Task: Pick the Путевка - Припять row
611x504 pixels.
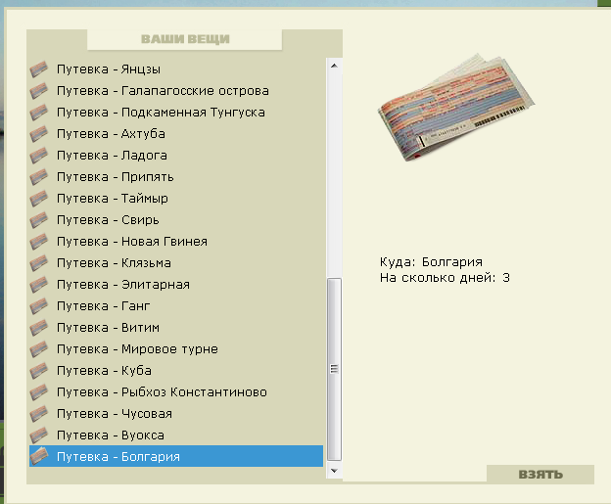Action: [x=176, y=177]
